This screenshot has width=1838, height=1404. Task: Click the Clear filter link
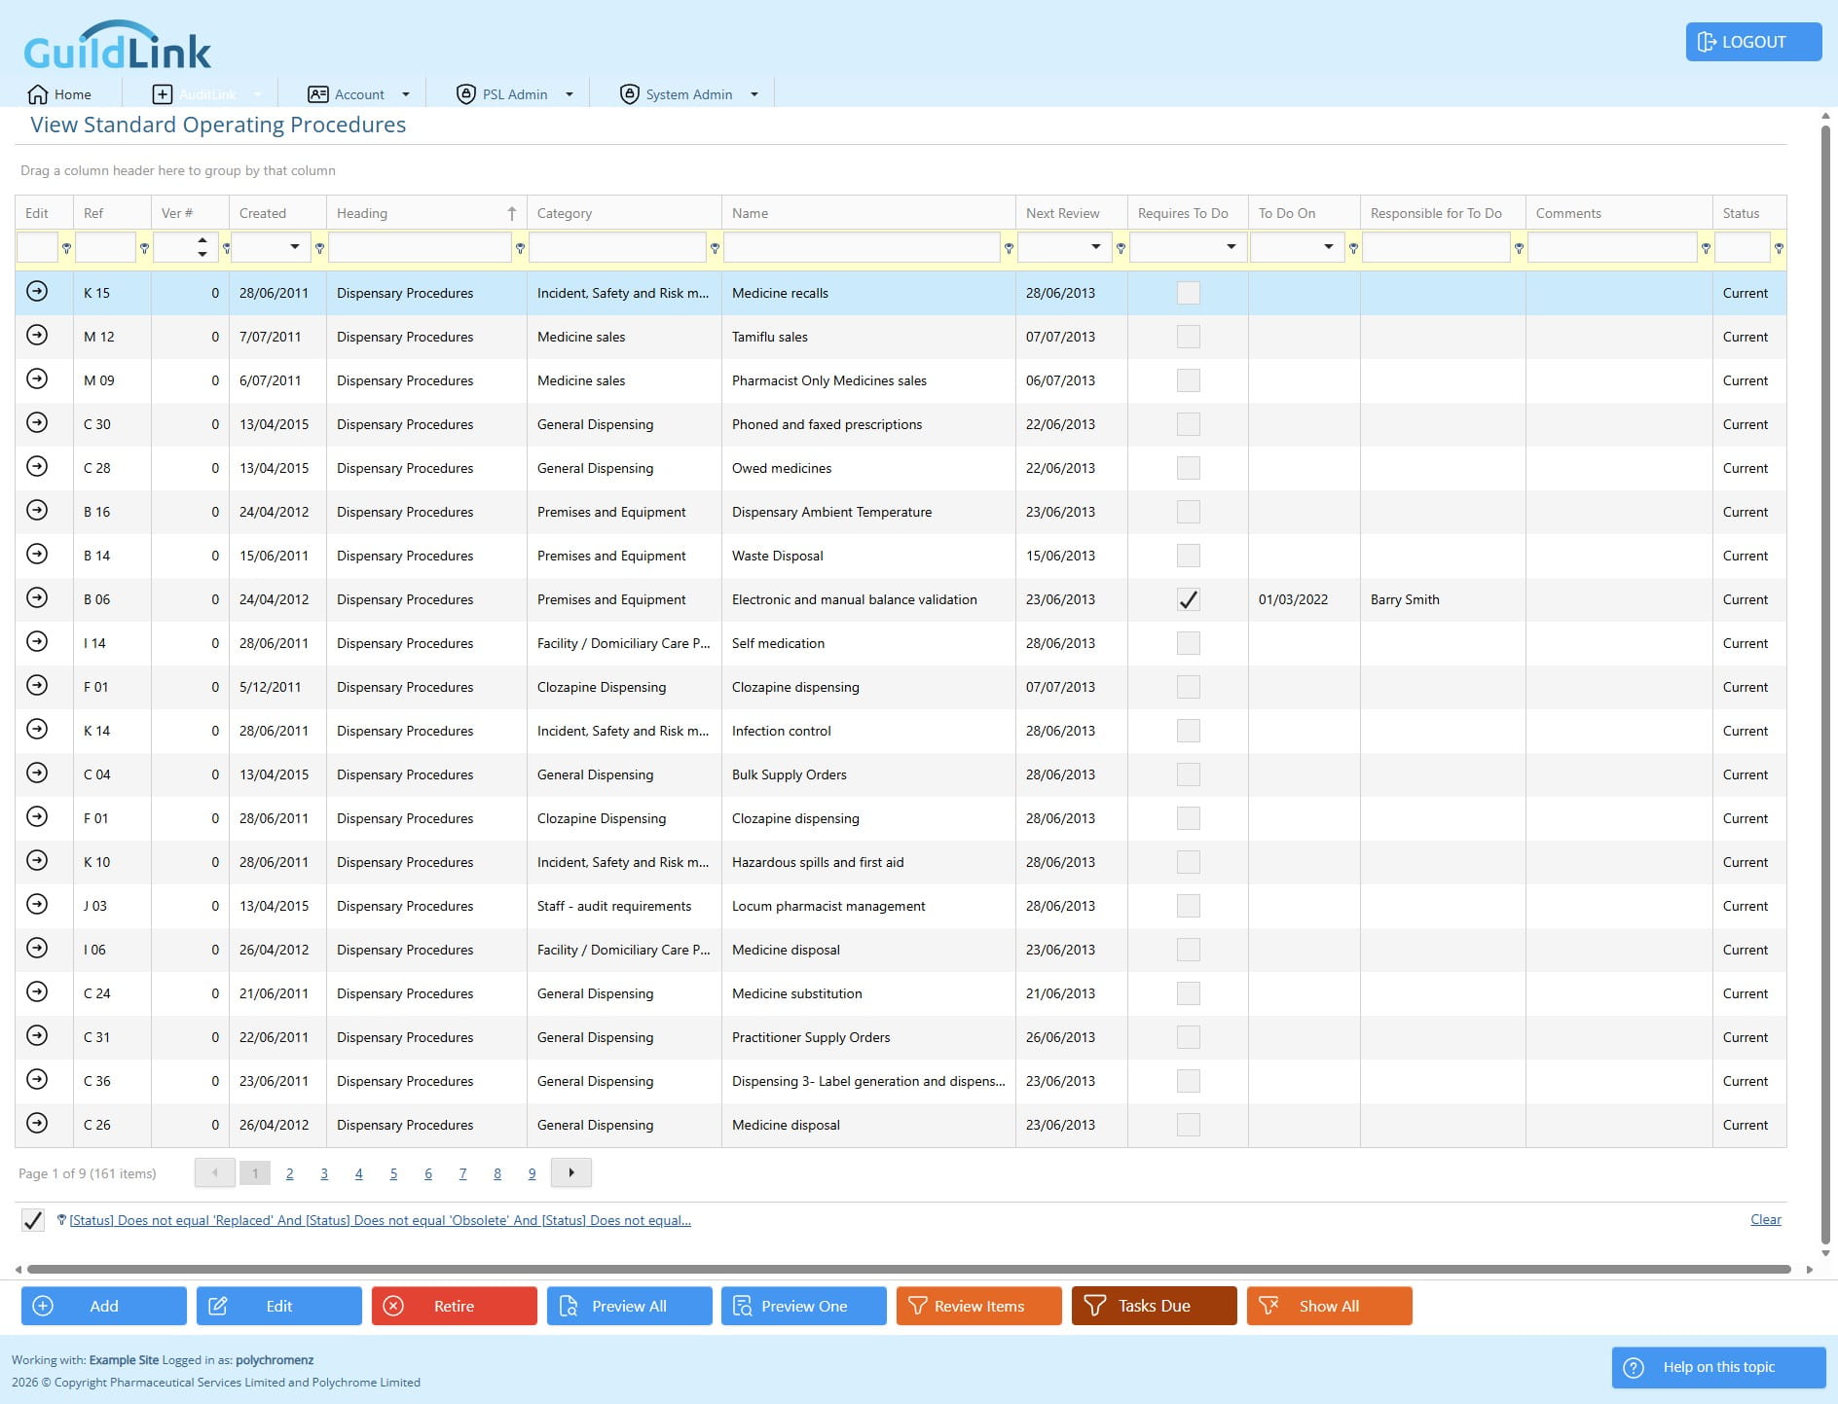coord(1765,1219)
